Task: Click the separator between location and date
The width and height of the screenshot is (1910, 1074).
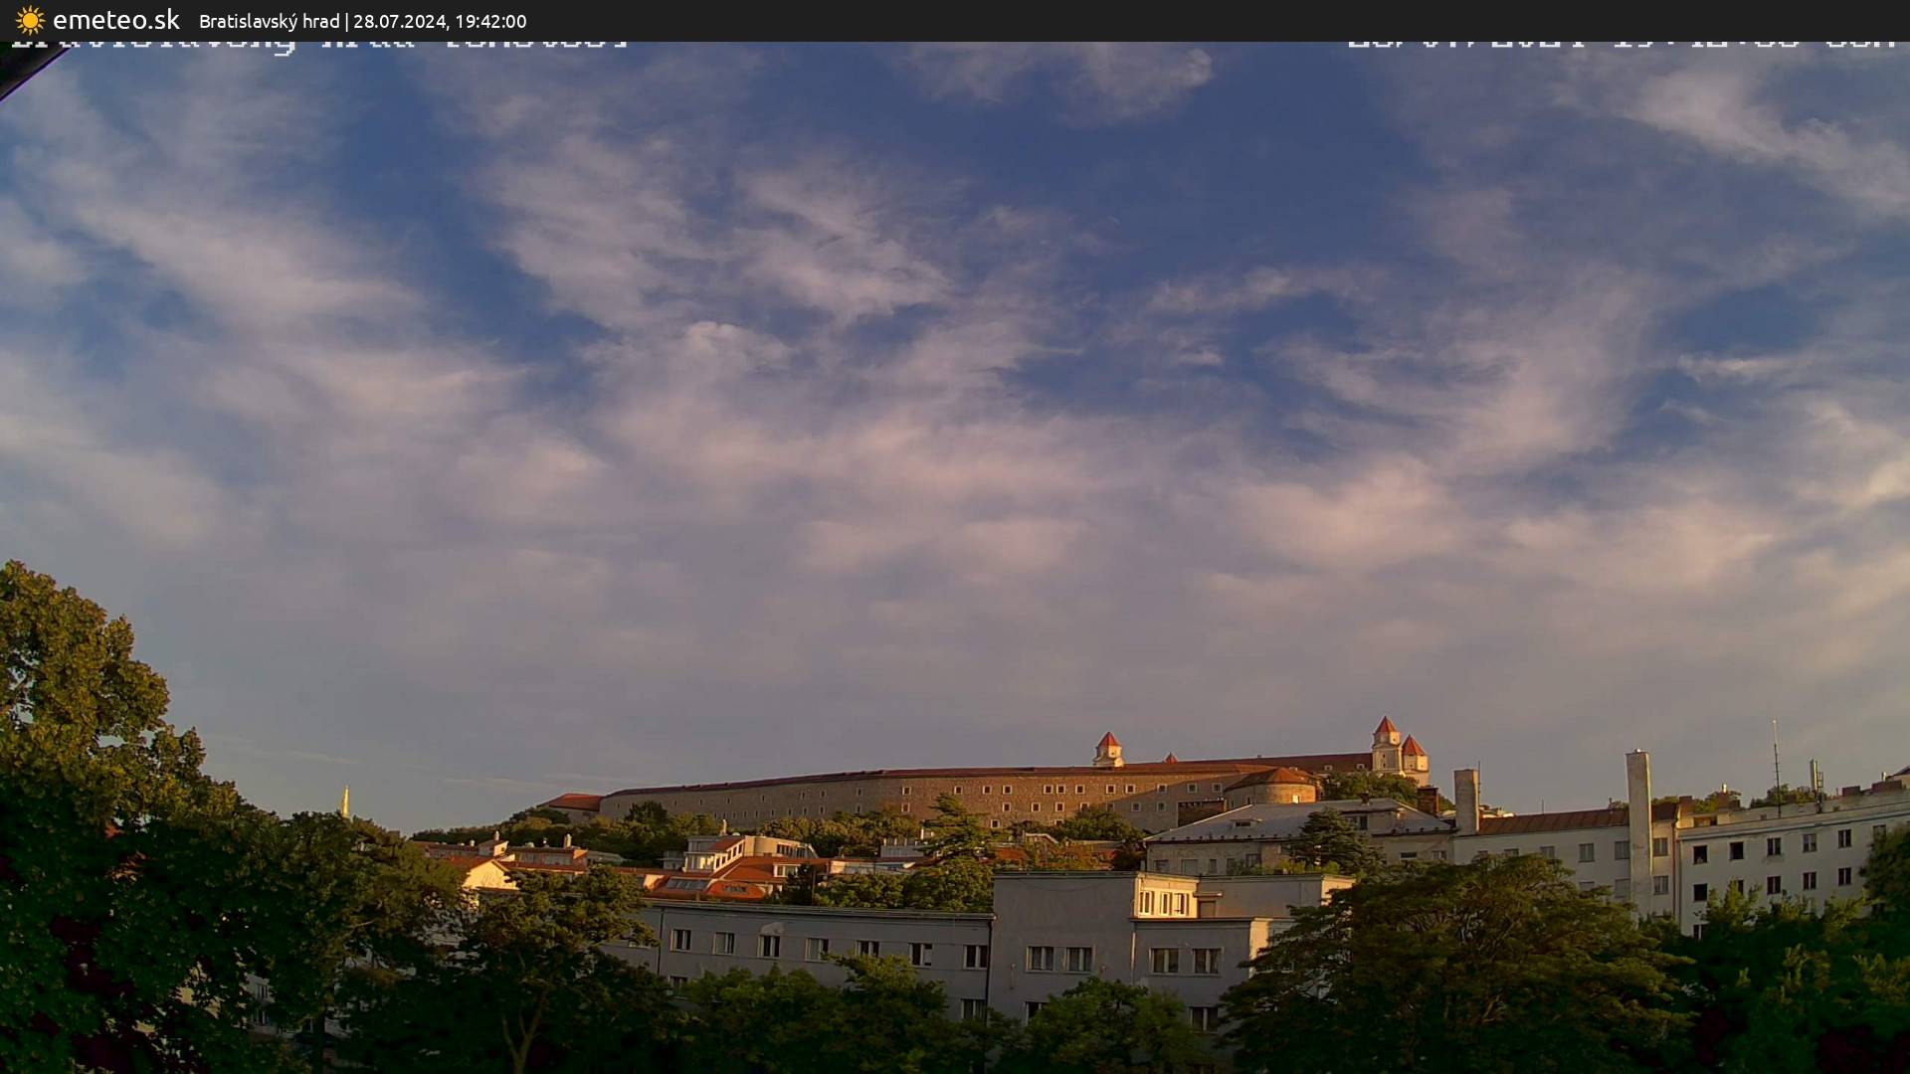Action: pyautogui.click(x=347, y=21)
